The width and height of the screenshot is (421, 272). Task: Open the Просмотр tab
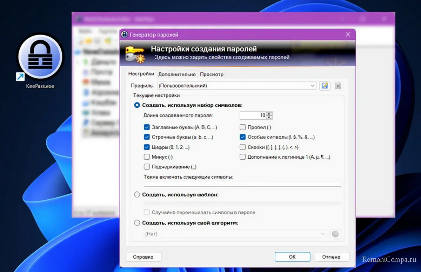pyautogui.click(x=212, y=74)
